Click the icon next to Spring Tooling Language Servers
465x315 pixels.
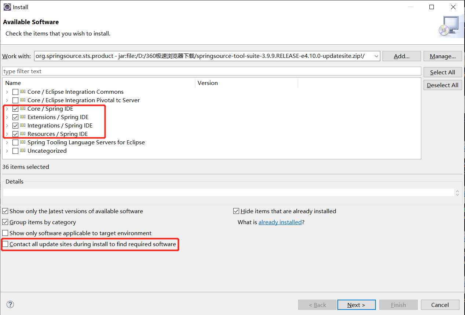pos(23,142)
